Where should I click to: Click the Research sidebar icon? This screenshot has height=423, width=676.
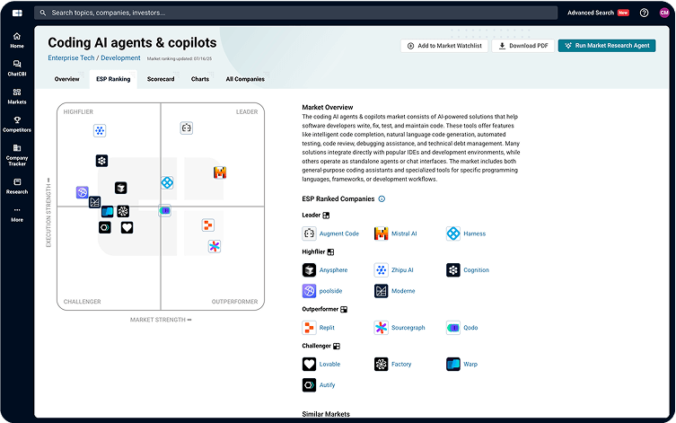click(x=17, y=186)
